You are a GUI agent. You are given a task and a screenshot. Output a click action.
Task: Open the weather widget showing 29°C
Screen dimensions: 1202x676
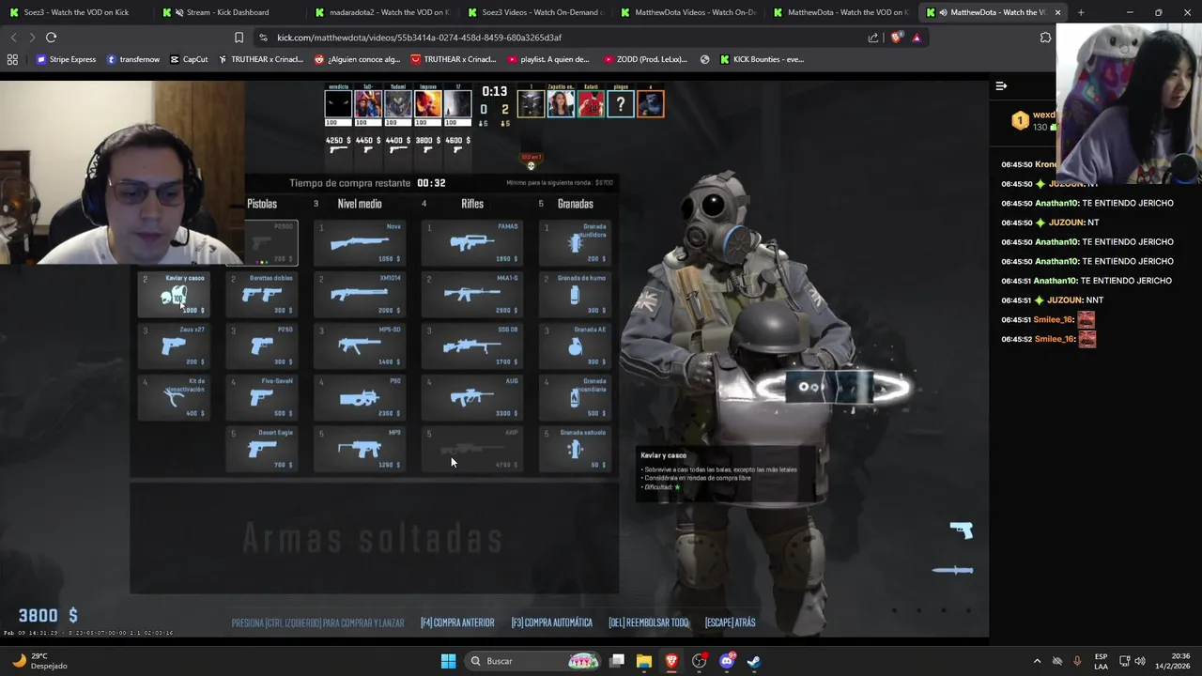point(41,661)
